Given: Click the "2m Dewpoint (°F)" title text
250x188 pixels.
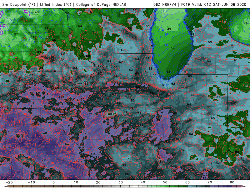Looking at the screenshot, I should (x=19, y=4).
